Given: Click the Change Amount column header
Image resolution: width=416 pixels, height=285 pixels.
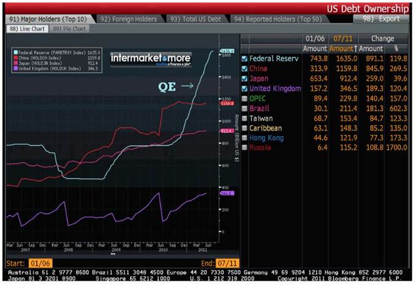Looking at the screenshot, I should click(371, 49).
